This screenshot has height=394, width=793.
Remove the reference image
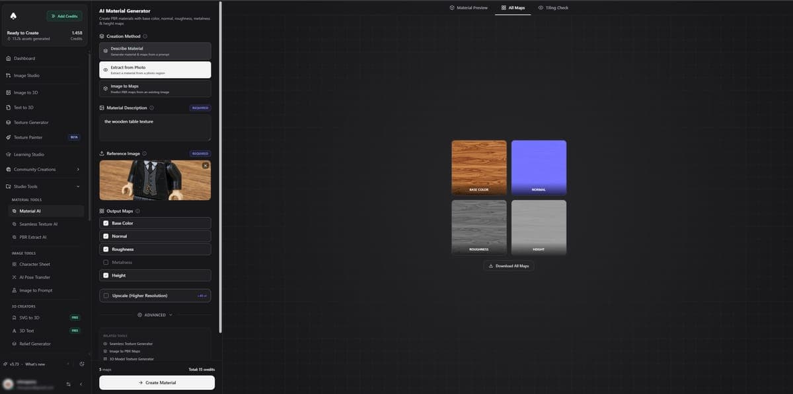tap(206, 166)
